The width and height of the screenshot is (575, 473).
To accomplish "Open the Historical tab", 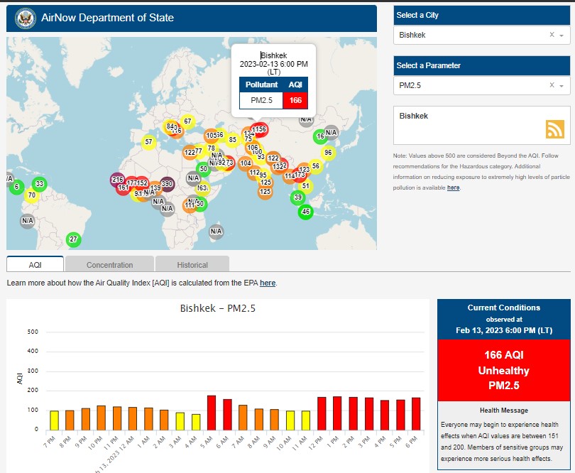I will point(192,265).
